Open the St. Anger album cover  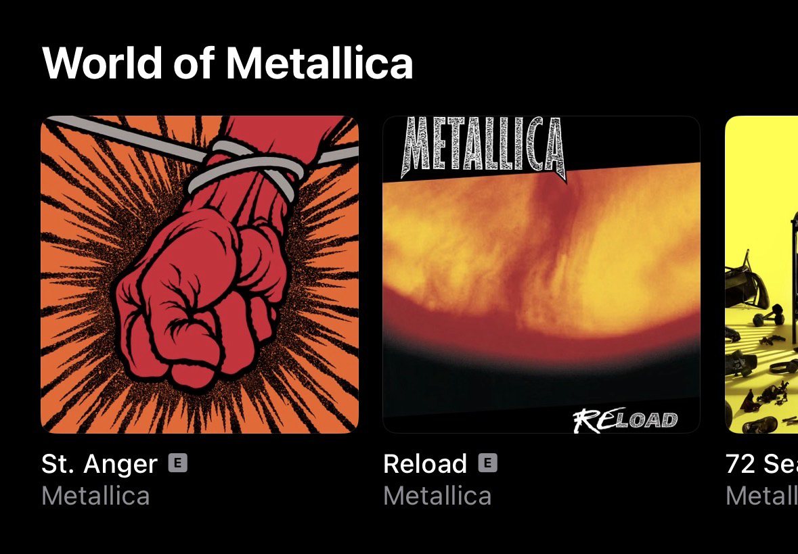(200, 275)
